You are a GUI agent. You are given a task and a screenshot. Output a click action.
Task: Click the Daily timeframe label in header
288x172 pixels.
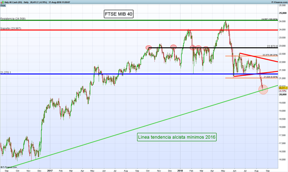(26, 3)
